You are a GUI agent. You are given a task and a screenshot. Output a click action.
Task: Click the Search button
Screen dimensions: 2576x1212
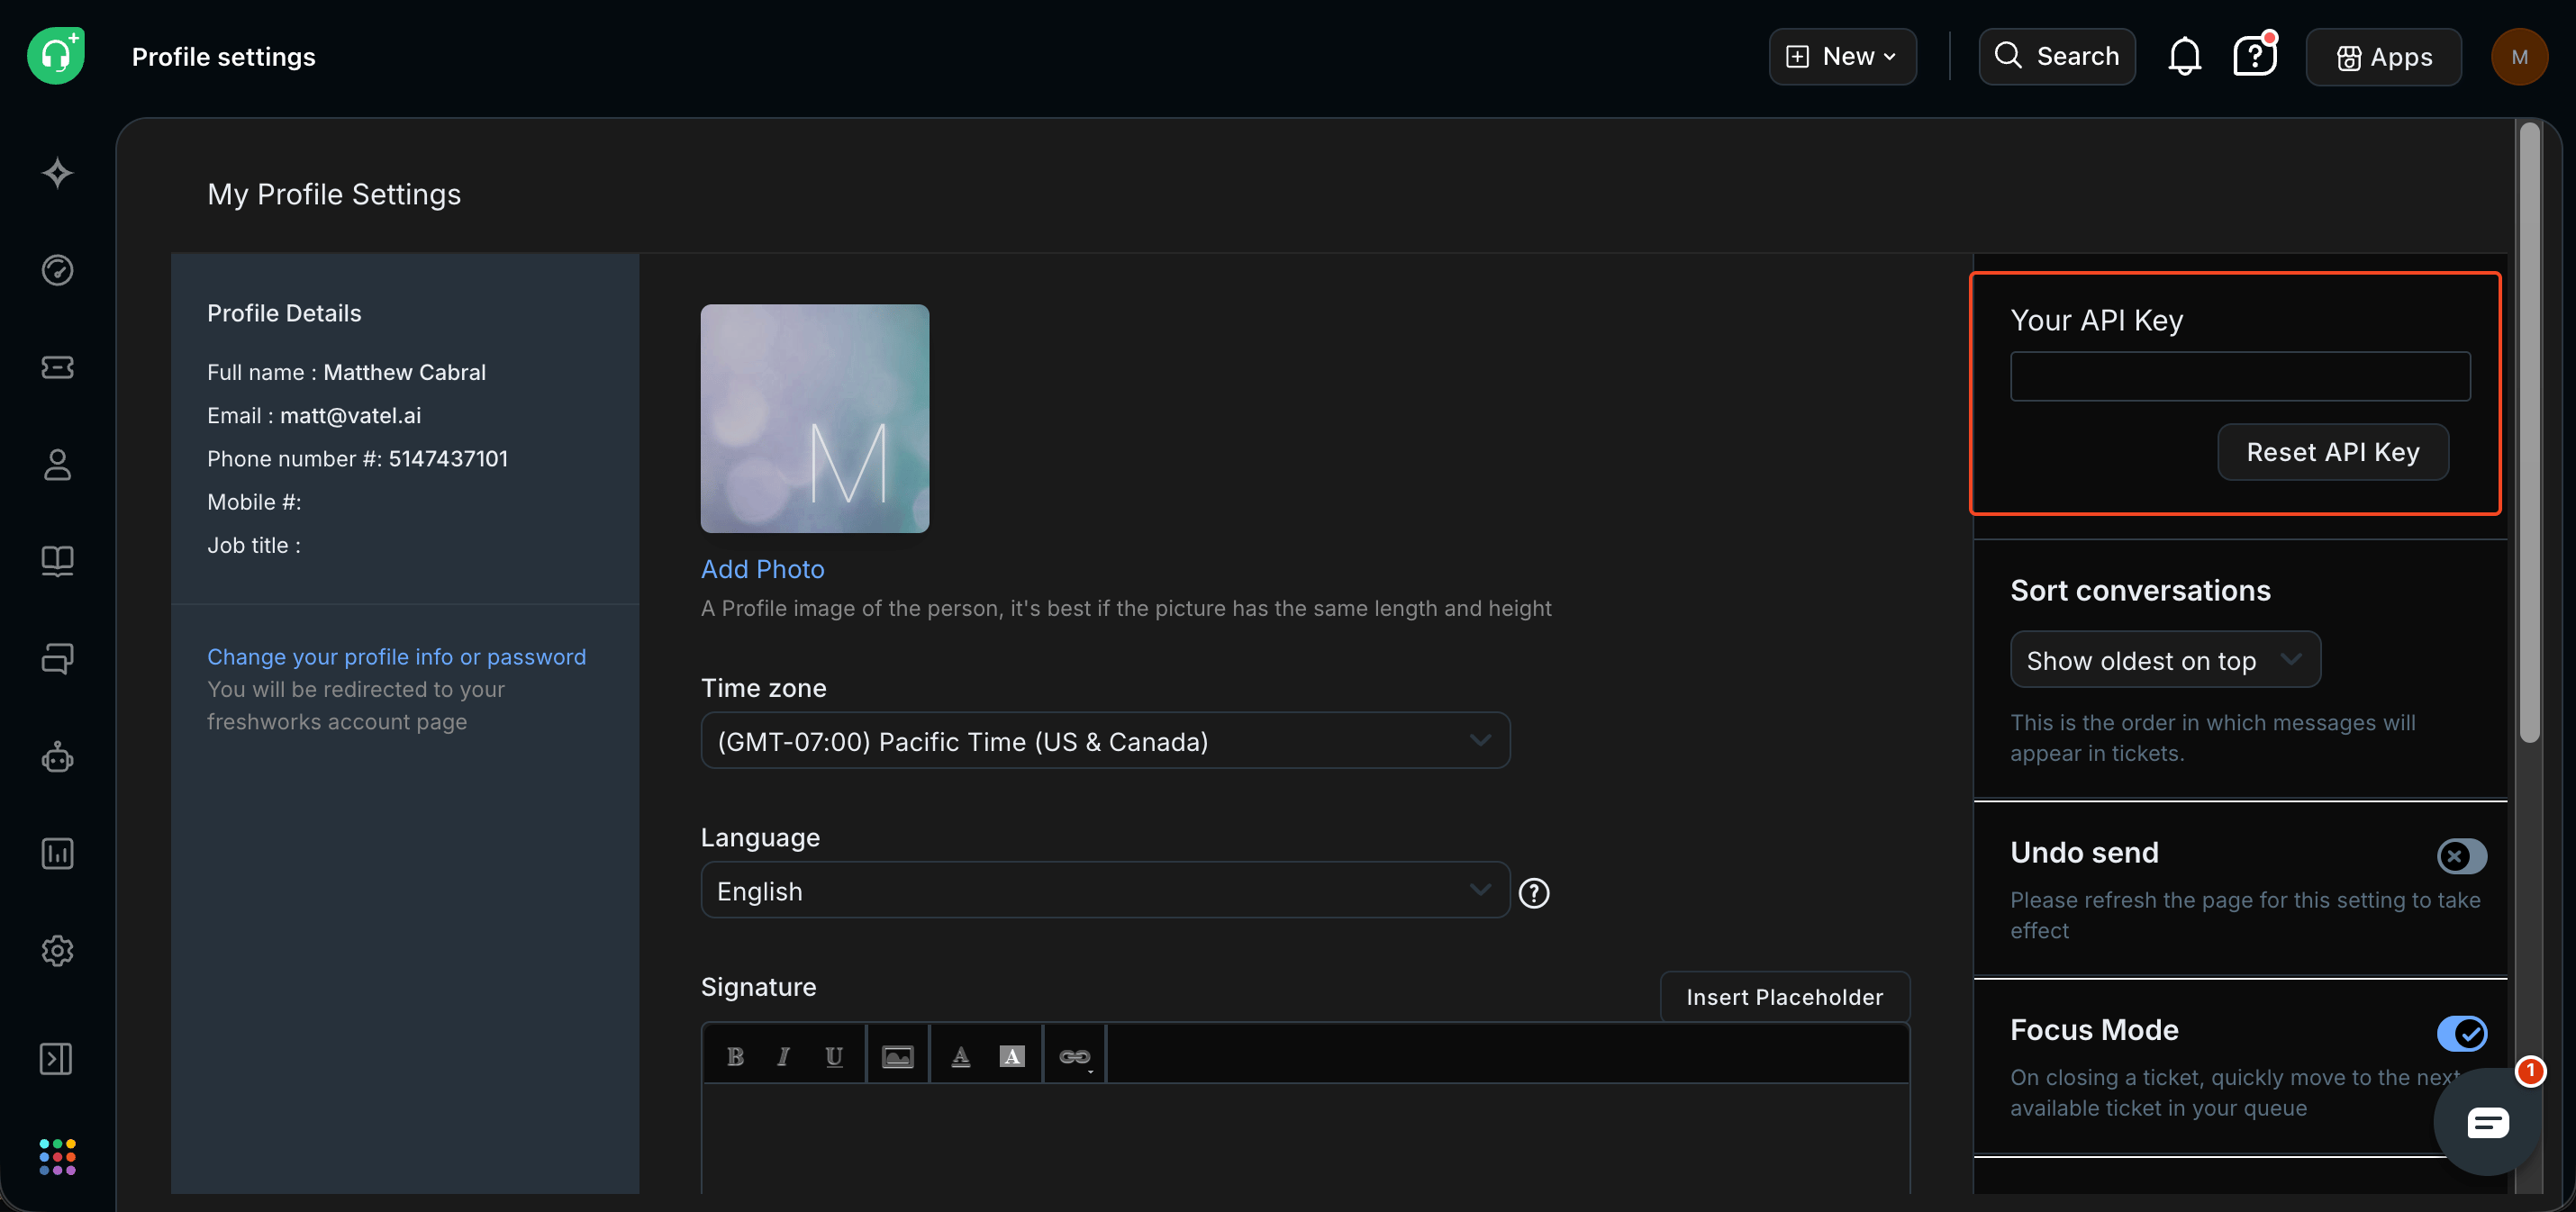2057,56
